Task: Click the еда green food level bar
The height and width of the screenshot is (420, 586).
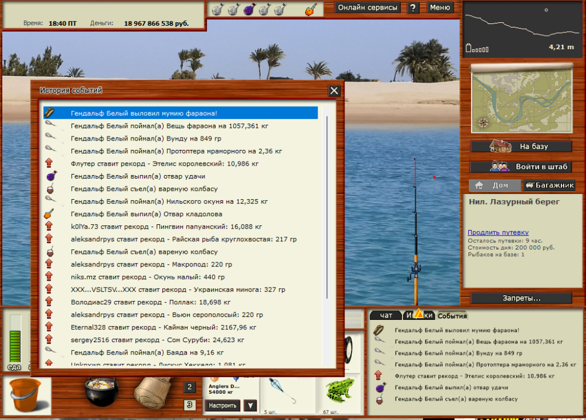Action: tap(15, 338)
